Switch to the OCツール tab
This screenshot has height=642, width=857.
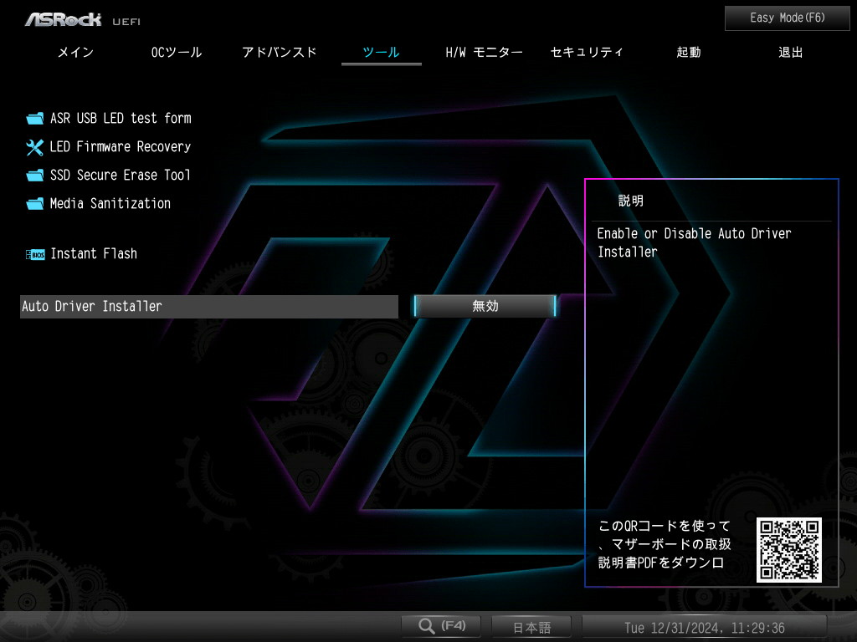177,53
